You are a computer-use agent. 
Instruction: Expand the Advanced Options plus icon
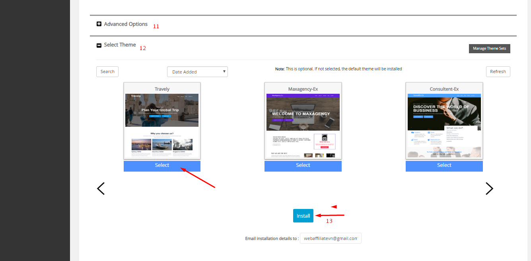tap(99, 24)
